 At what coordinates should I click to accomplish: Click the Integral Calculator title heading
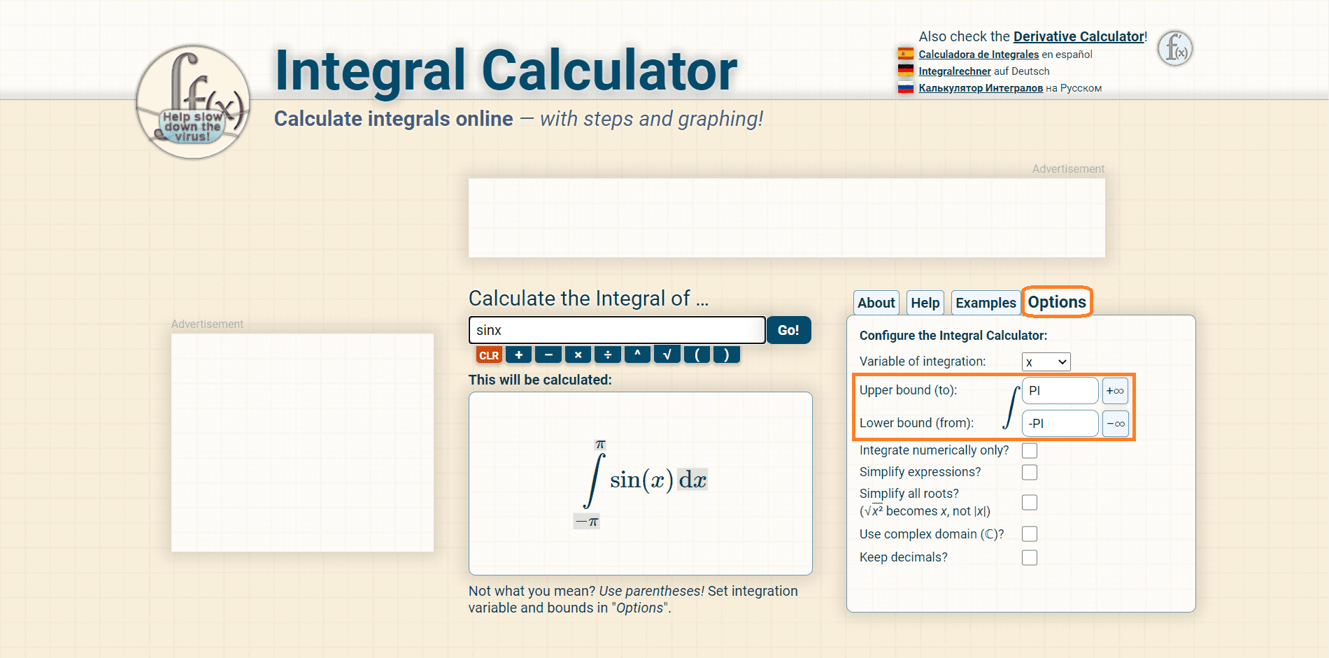pyautogui.click(x=506, y=71)
